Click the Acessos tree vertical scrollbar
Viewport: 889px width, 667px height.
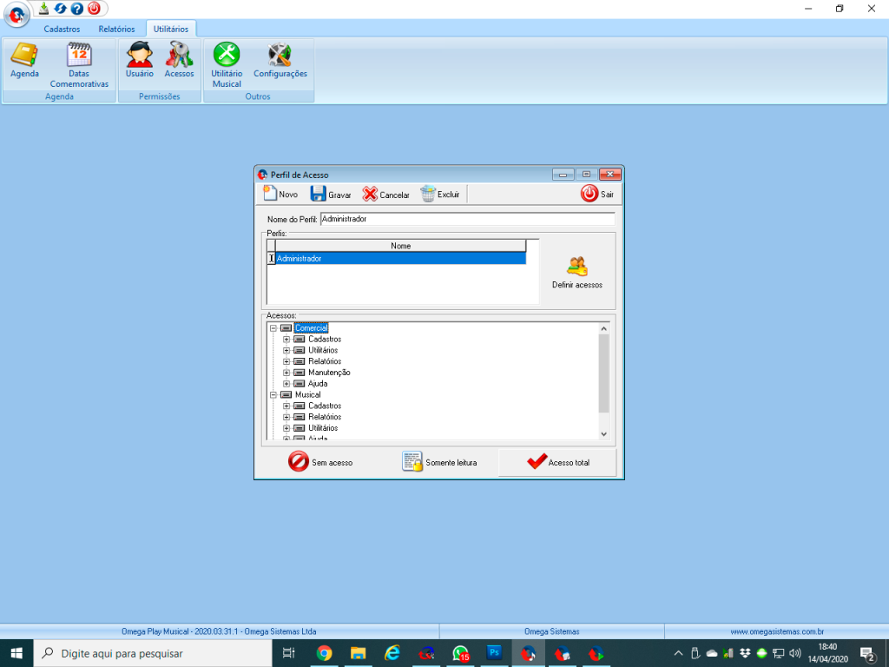tap(604, 373)
